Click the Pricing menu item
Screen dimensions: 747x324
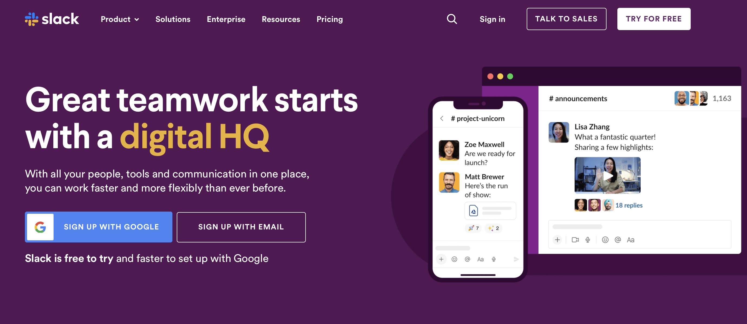tap(330, 19)
